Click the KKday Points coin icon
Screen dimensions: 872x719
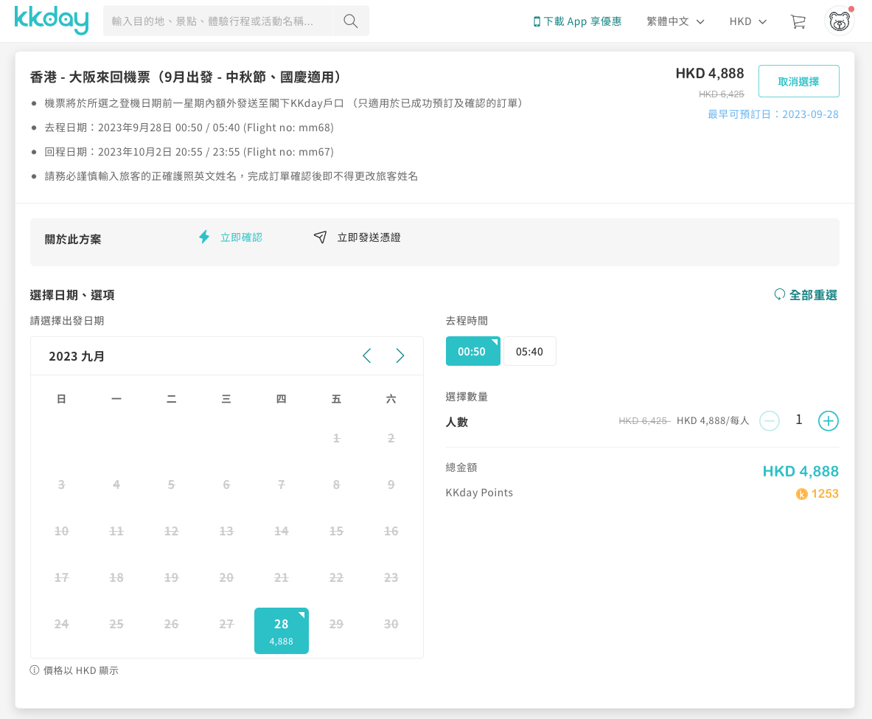[802, 494]
